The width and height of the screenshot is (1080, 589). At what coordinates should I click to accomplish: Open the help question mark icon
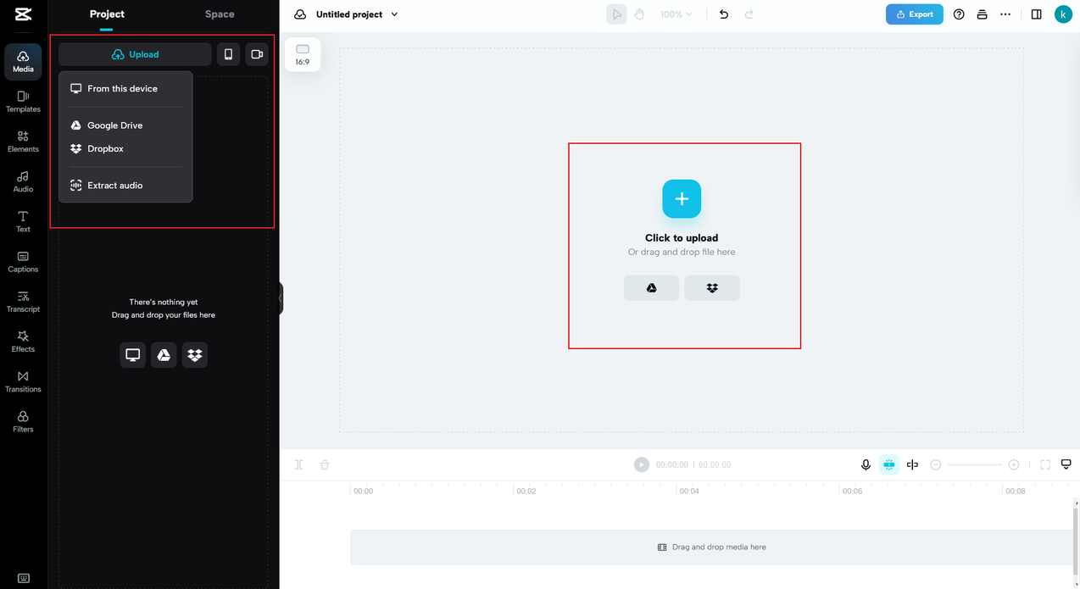pos(959,14)
